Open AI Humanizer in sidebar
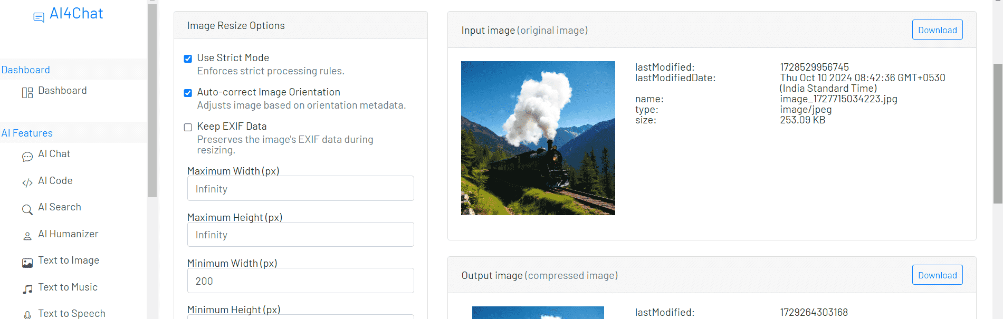This screenshot has width=1003, height=319. (x=68, y=234)
